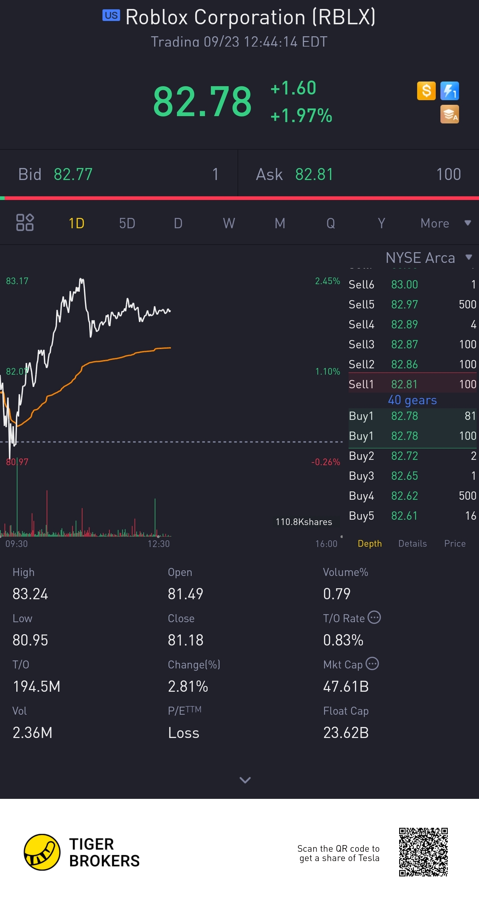
Task: Switch to the Details tab
Action: coord(412,543)
